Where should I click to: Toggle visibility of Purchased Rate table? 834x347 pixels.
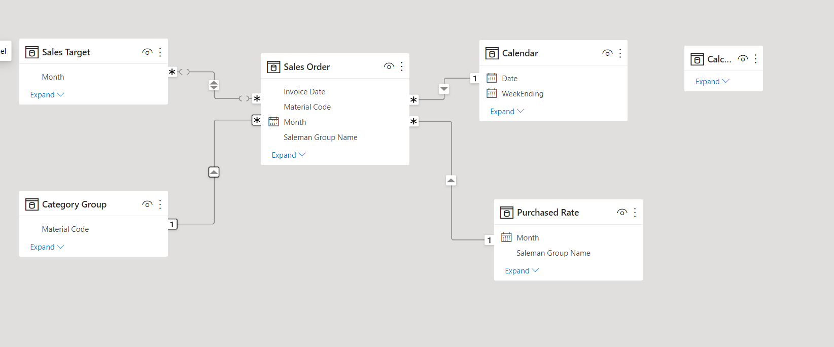click(x=622, y=213)
